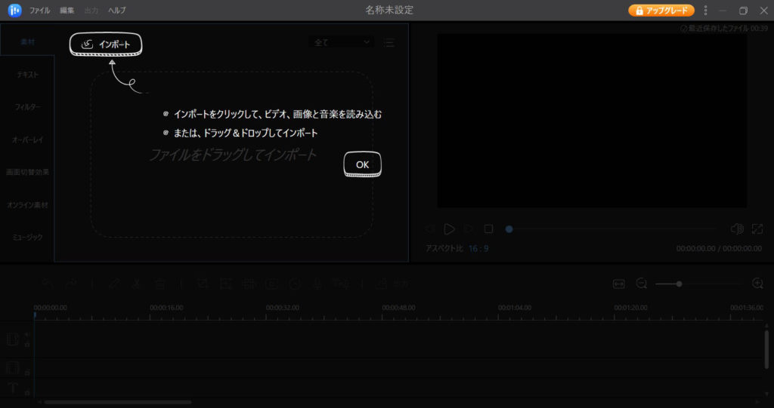Click the 00:01:20.00 mark on the timeline ruler
Viewport: 774px width, 408px height.
tap(630, 308)
